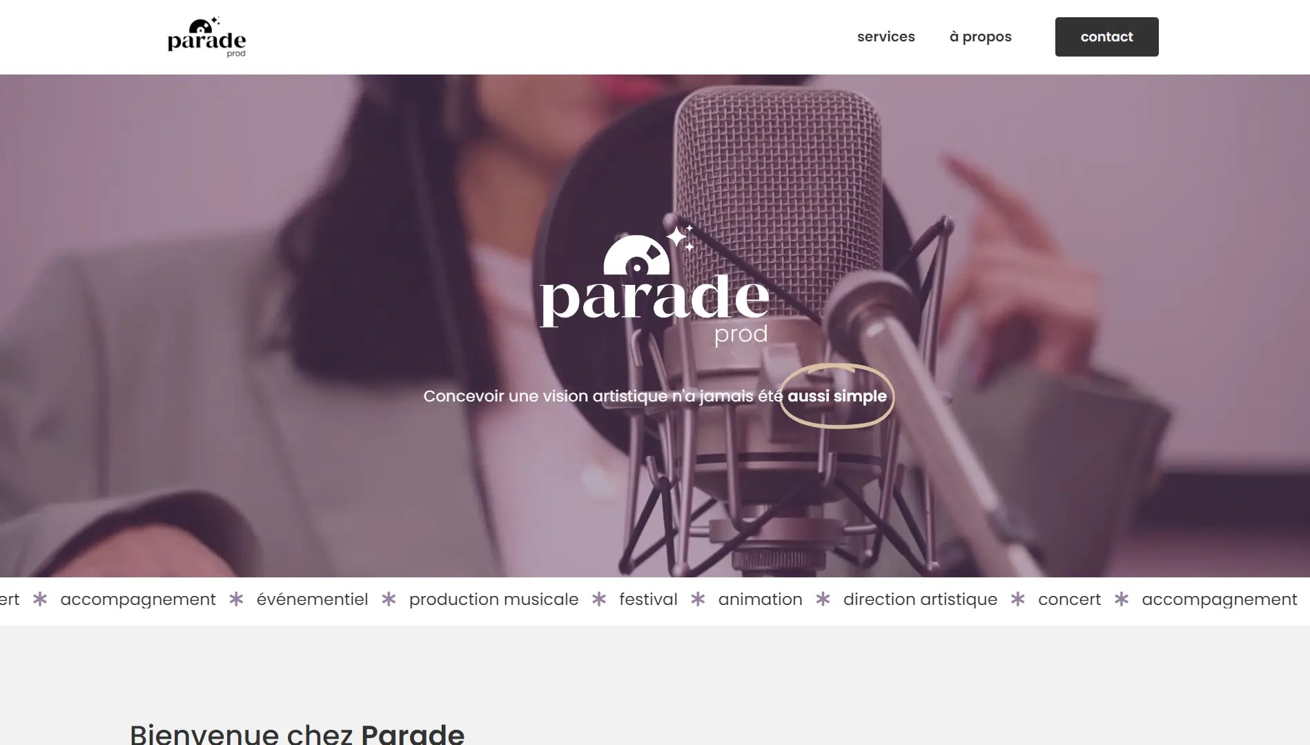The image size is (1310, 745).
Task: Click the hero tagline 'Concevoir une vision artistique'
Action: click(546, 396)
